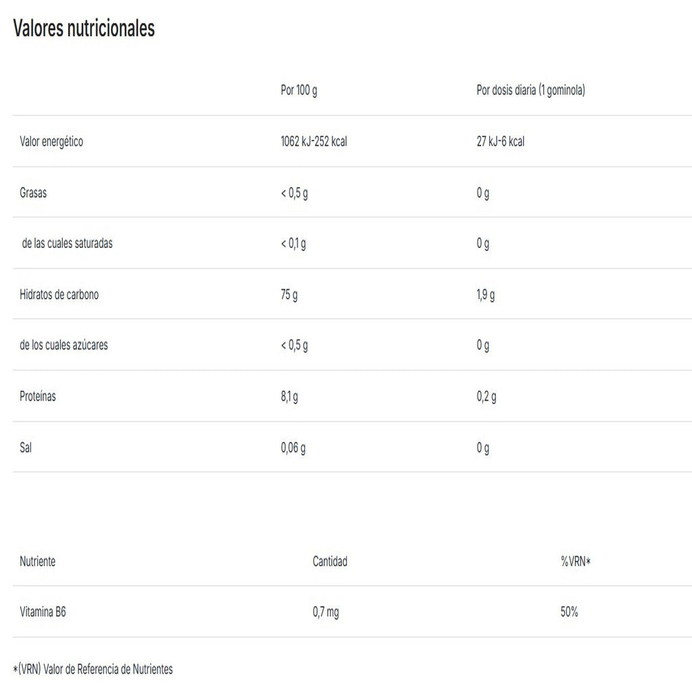Image resolution: width=692 pixels, height=692 pixels.
Task: Click the 0,06 g salt value
Action: click(293, 448)
